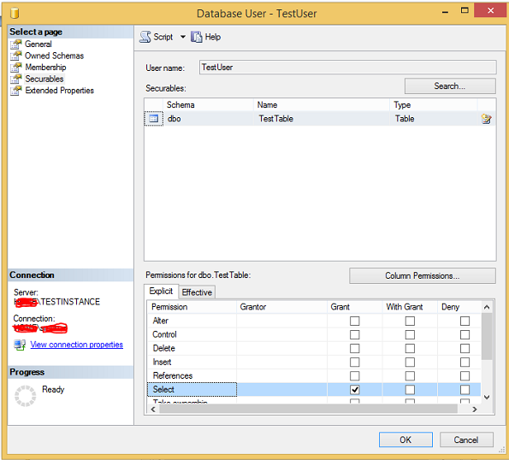Check the Deny checkbox for Alter
Screen dimensions: 509x460
(465, 321)
